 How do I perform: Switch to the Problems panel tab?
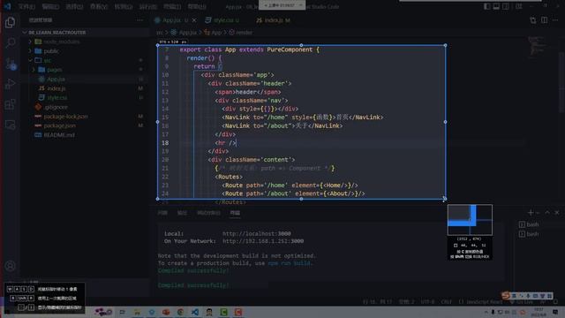[x=162, y=213]
